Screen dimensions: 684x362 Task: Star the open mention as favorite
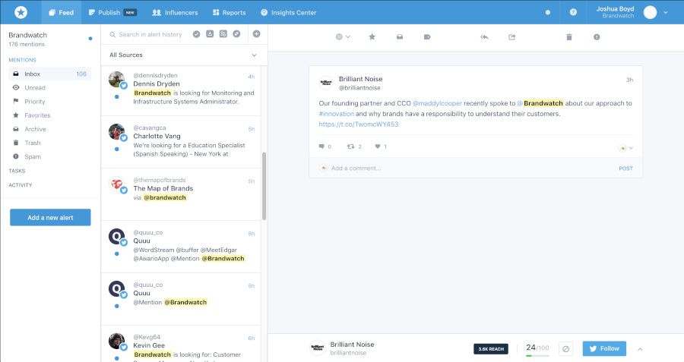point(372,36)
